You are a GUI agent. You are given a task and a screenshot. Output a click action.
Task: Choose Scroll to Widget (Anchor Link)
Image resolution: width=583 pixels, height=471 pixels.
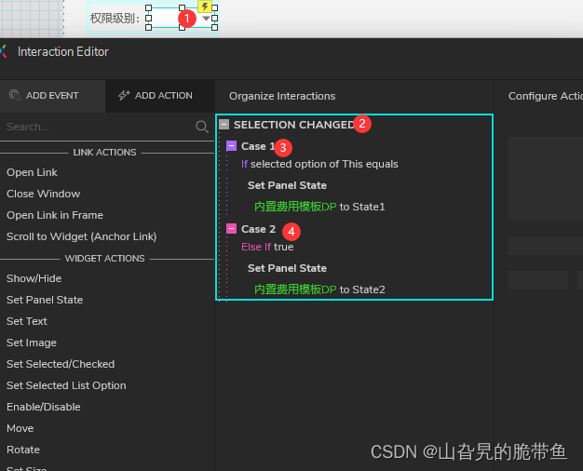coord(81,236)
